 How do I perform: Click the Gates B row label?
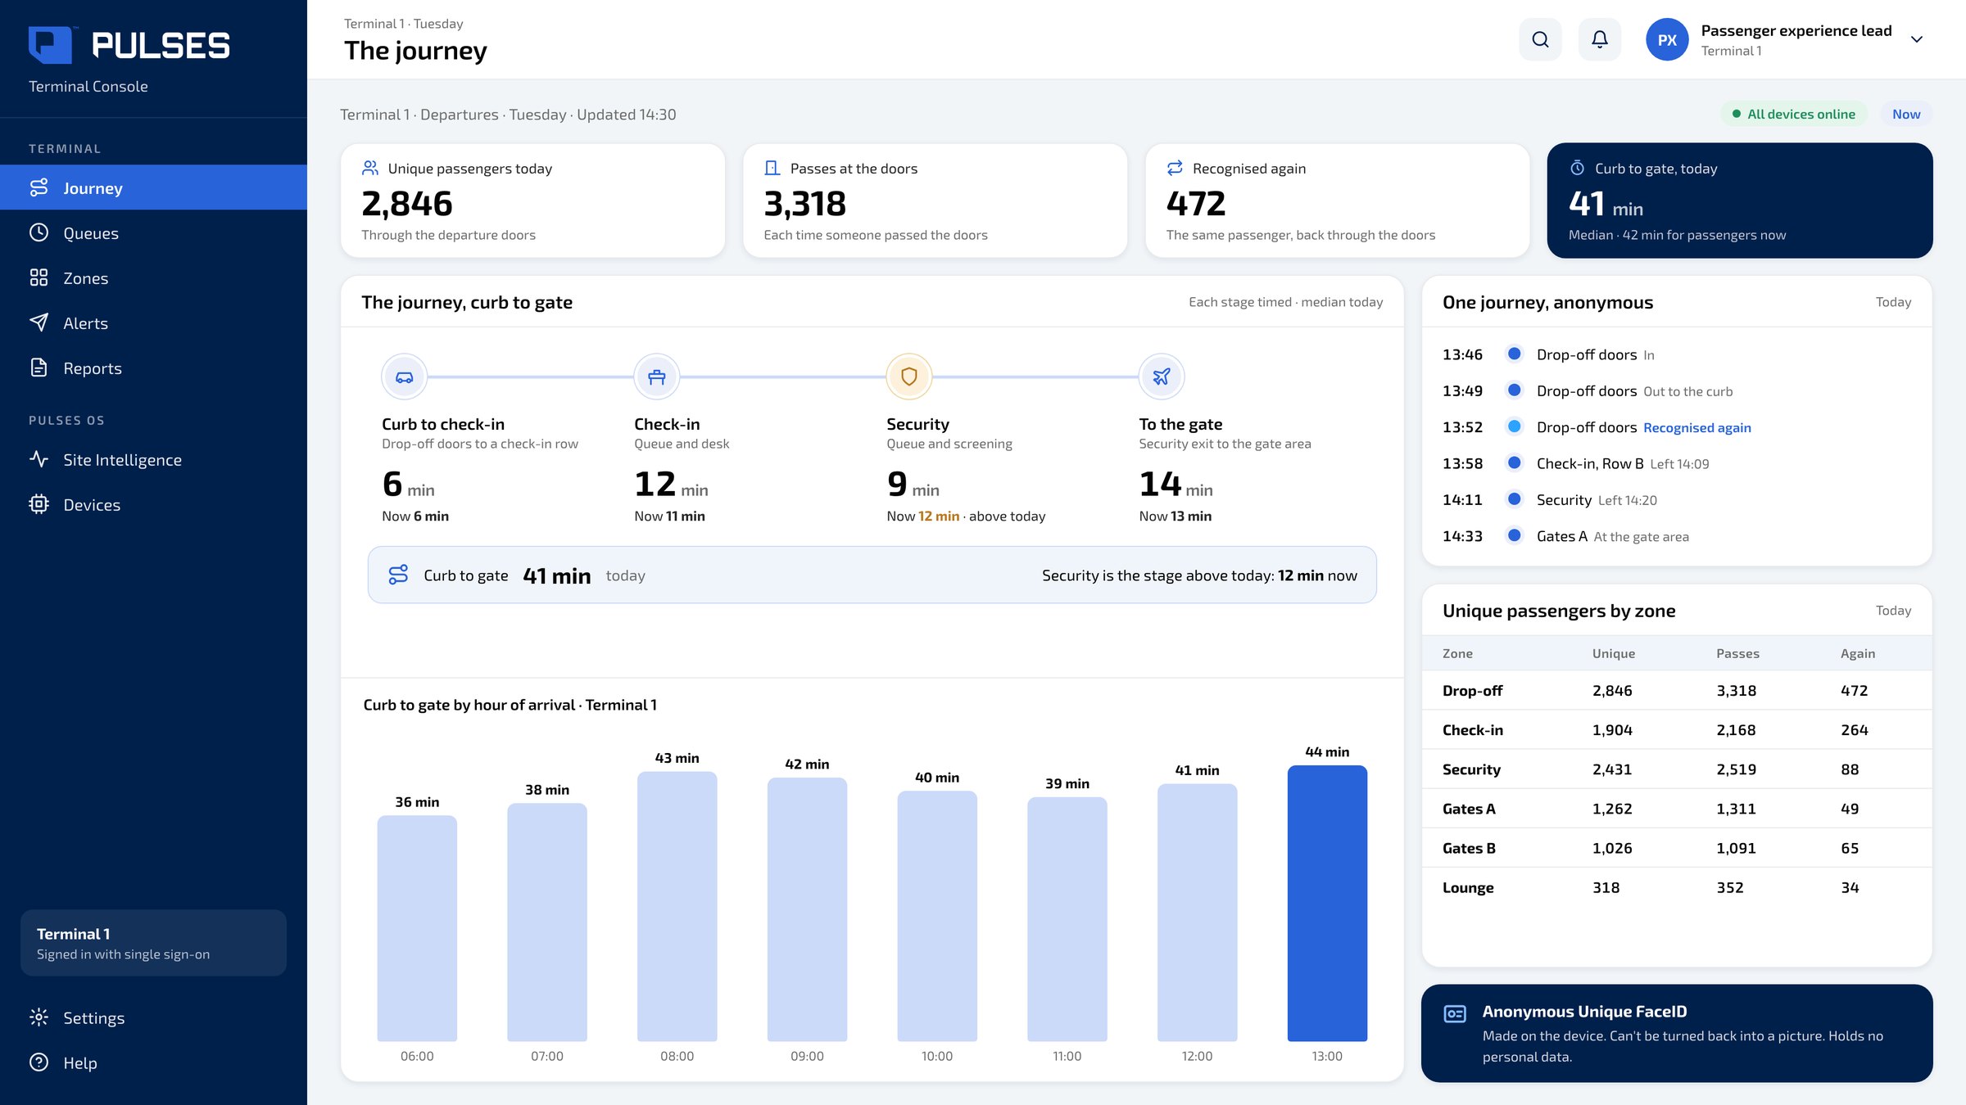tap(1469, 848)
